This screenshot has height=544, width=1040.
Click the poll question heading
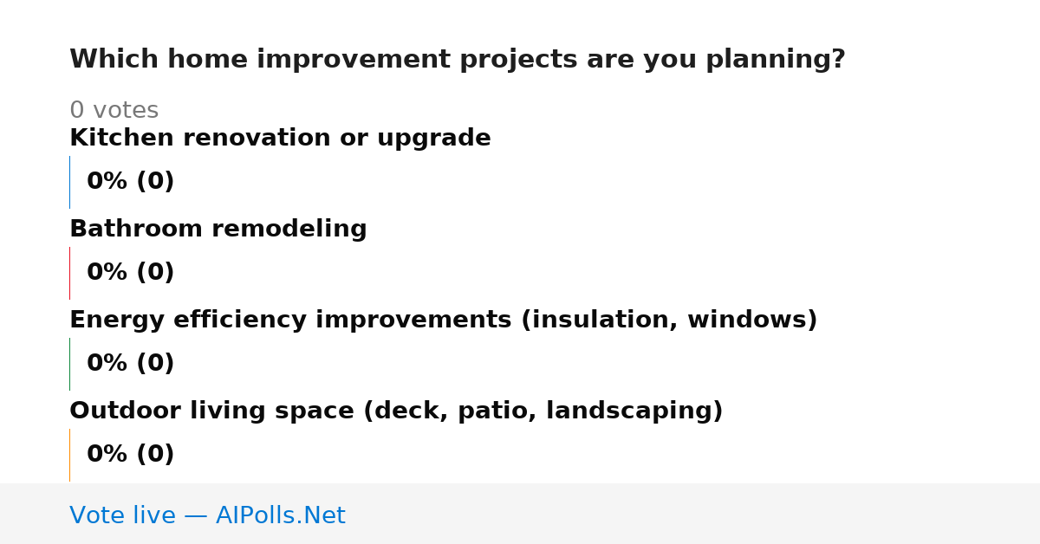[458, 60]
